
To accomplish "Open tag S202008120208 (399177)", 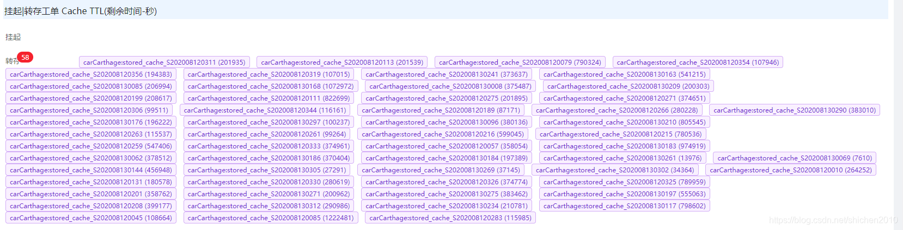I will 91,206.
